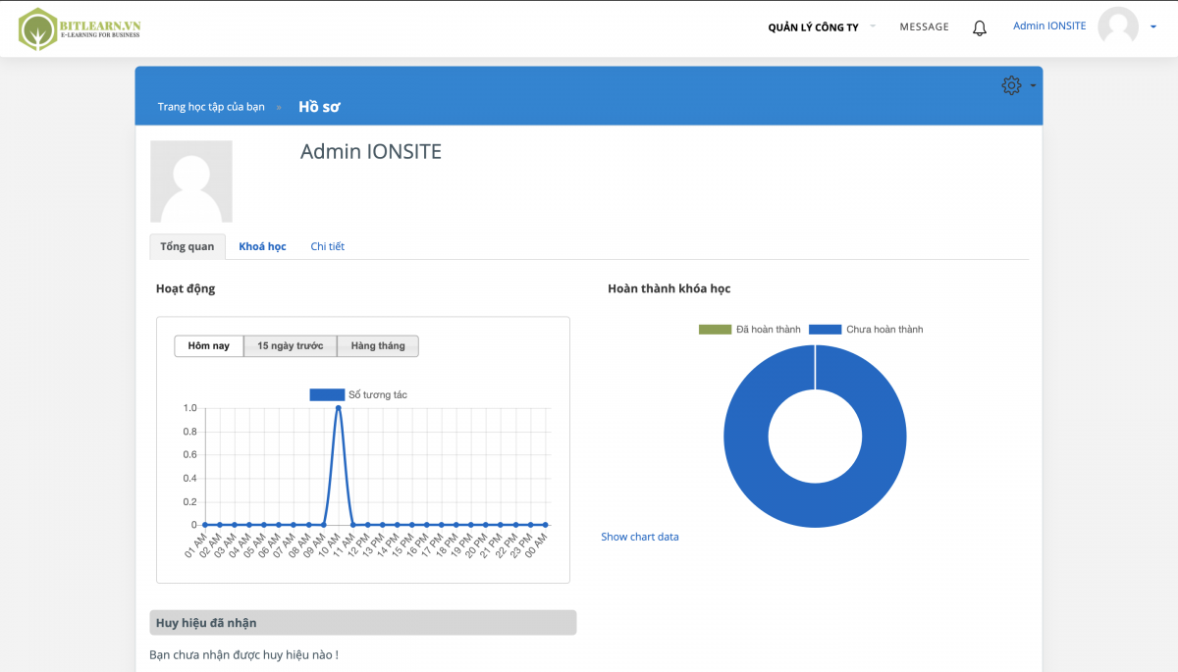This screenshot has width=1178, height=672.
Task: Click the BITLEARN.VN logo
Action: [x=80, y=28]
